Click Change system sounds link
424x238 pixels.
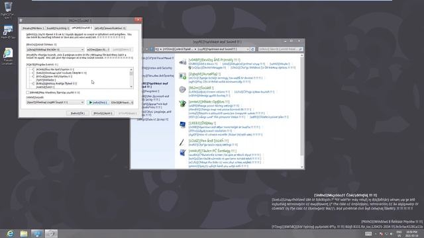[x=254, y=92]
